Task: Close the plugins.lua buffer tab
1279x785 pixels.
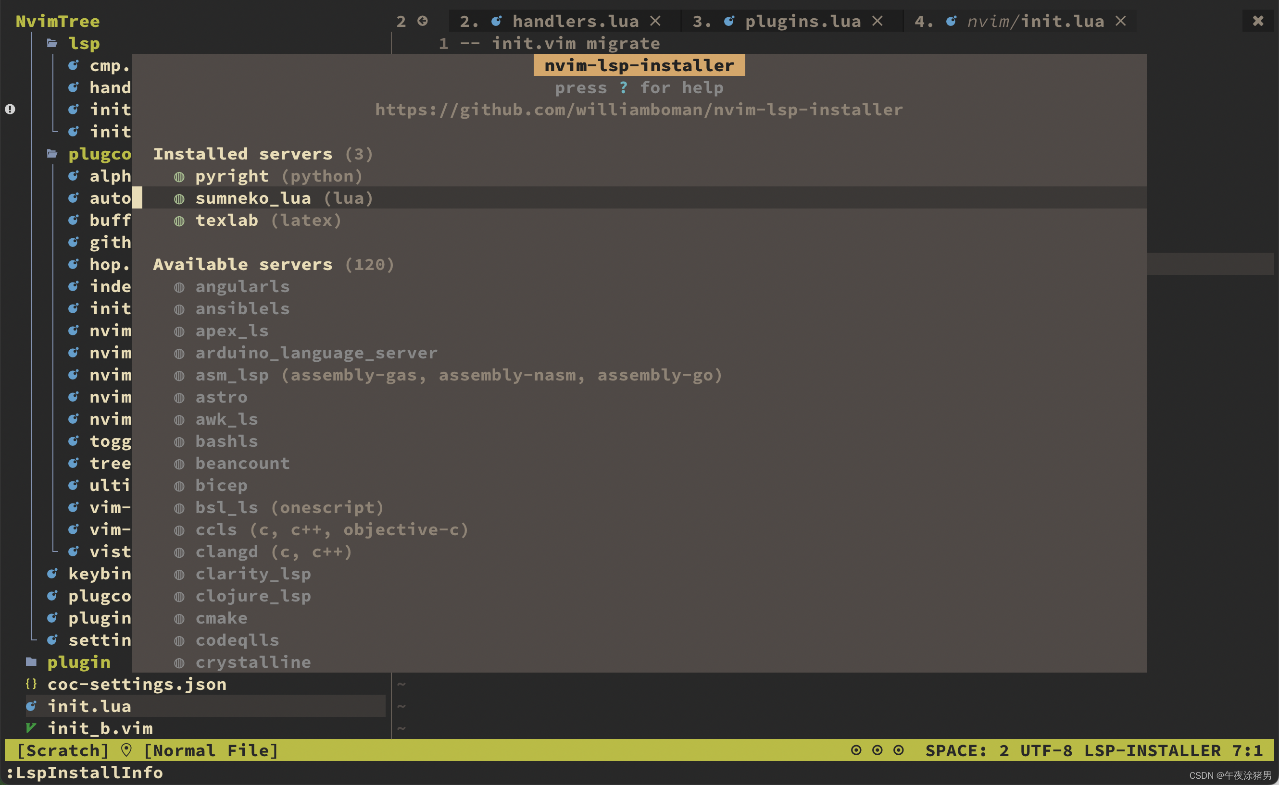Action: pos(877,21)
